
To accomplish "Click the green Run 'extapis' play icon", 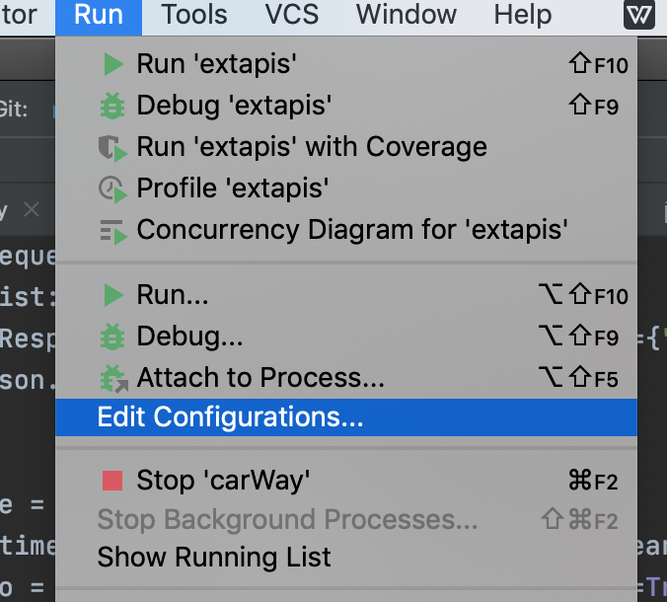I will [x=113, y=65].
